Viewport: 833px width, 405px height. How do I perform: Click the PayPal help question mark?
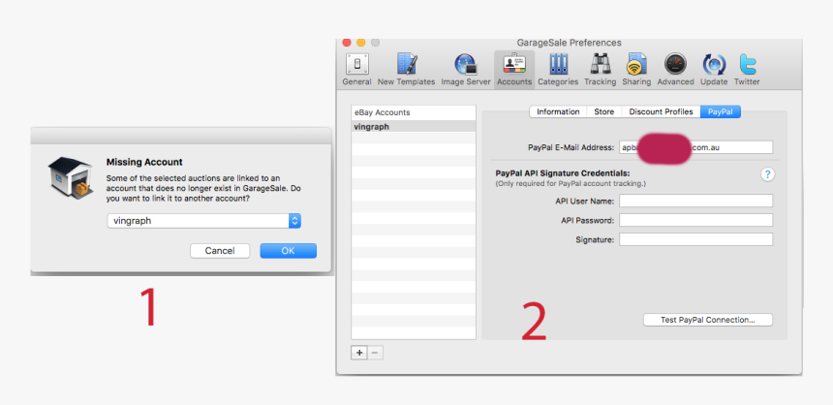tap(767, 174)
